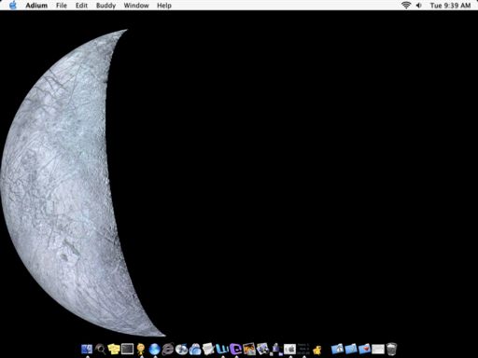Open the Buddy menu

tap(105, 6)
